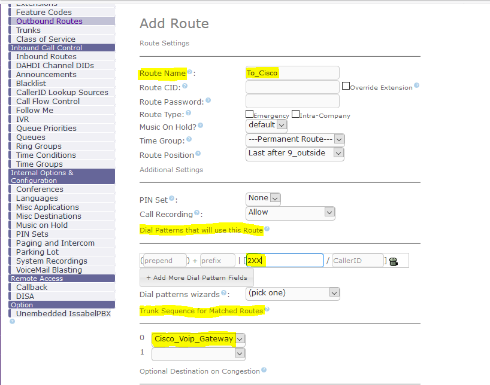The image size is (490, 385).
Task: Check the Emergency route type box
Action: (249, 114)
